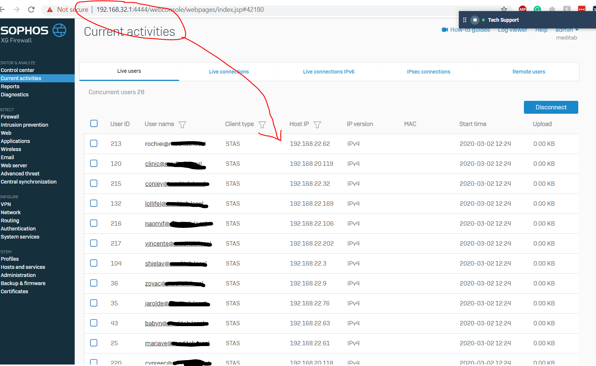Click the browser address bar URL
The width and height of the screenshot is (596, 366).
coord(180,10)
